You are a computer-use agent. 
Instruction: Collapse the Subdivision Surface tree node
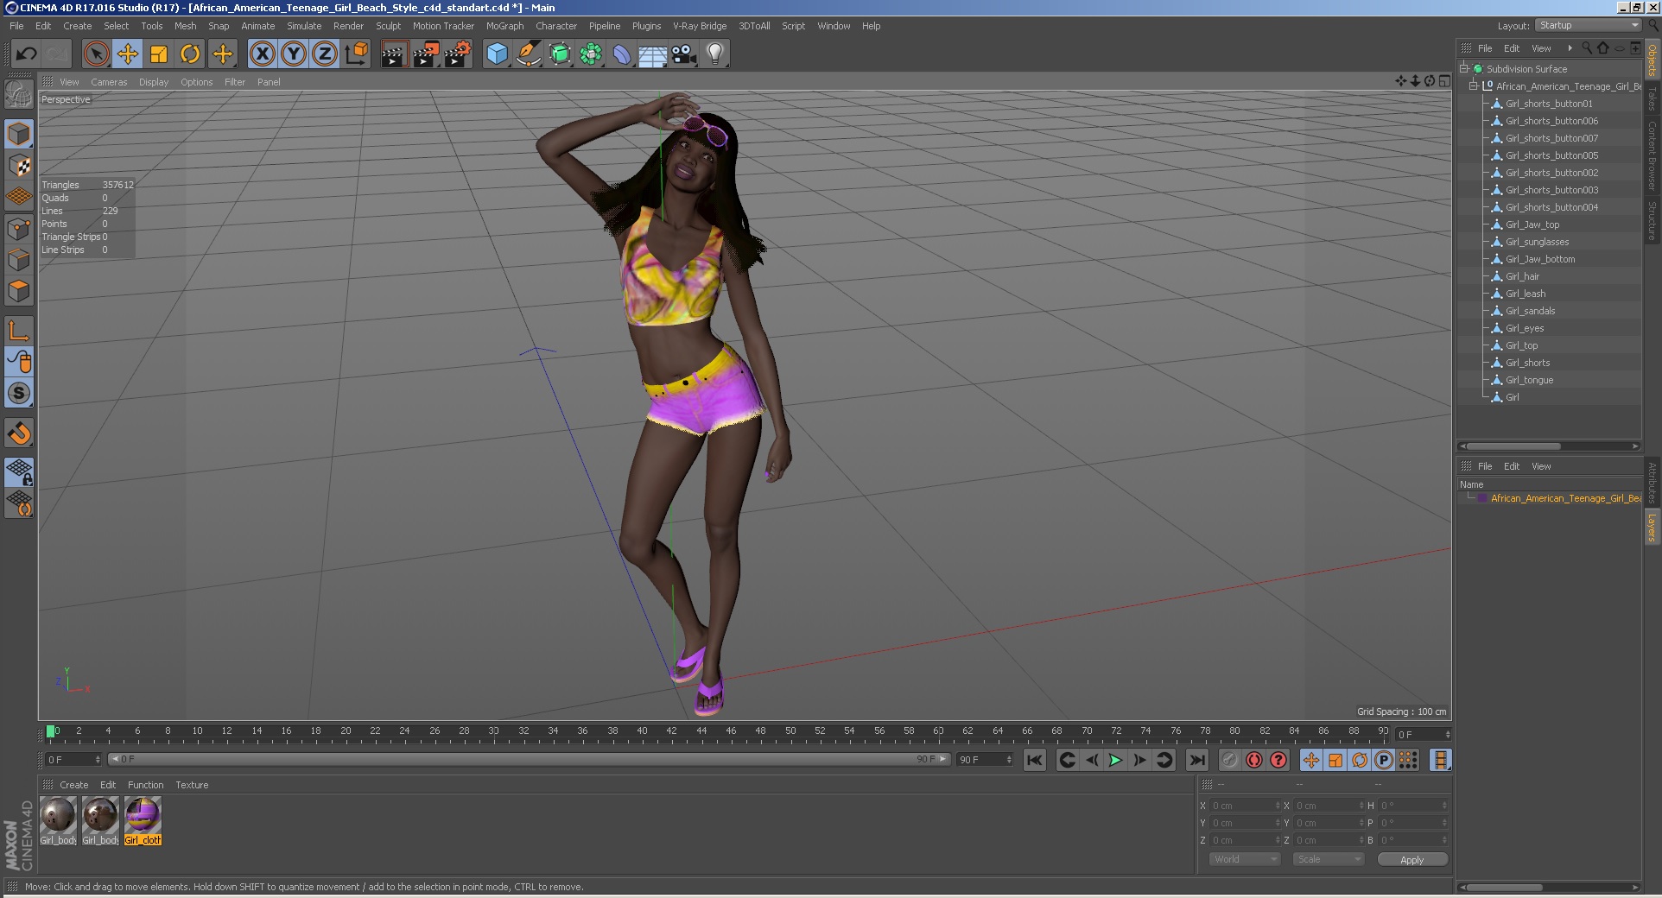pos(1464,68)
